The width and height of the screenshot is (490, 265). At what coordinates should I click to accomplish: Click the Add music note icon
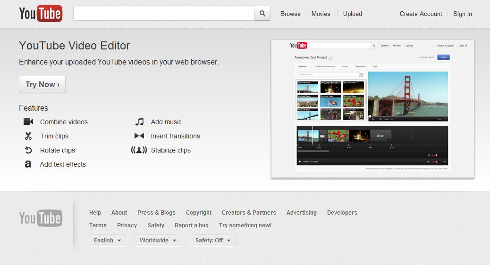pyautogui.click(x=139, y=121)
